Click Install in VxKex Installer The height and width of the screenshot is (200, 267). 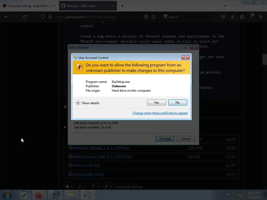[165, 139]
